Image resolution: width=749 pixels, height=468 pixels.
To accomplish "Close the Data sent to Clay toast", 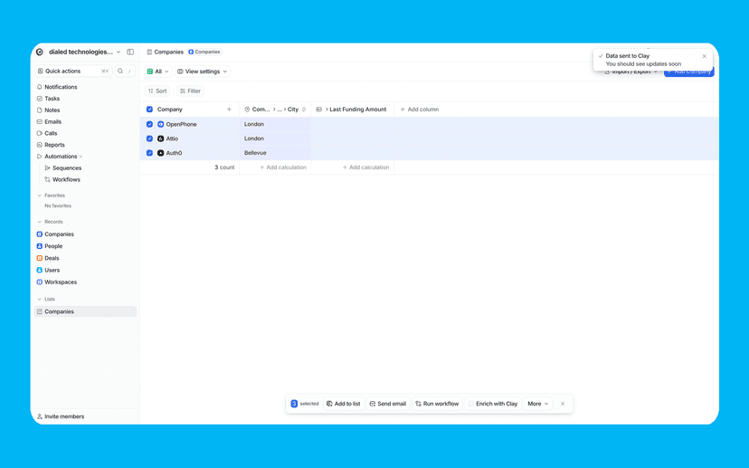I will click(705, 56).
